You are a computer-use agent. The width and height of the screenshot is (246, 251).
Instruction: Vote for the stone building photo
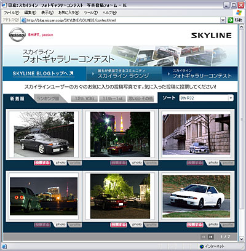pos(195,163)
